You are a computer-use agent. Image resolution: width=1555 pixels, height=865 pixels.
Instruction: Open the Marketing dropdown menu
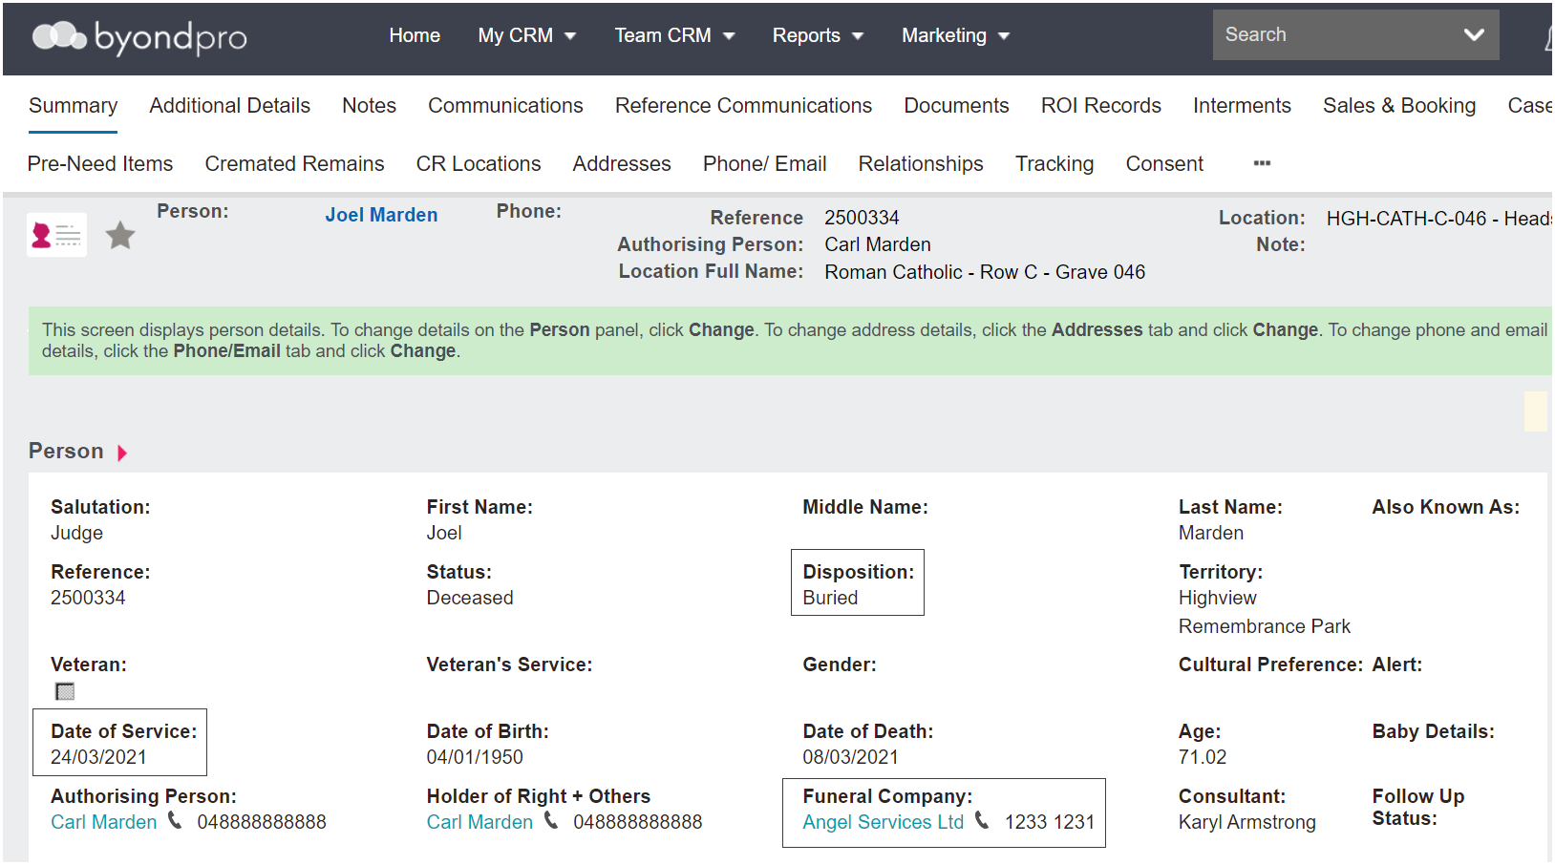tap(955, 35)
